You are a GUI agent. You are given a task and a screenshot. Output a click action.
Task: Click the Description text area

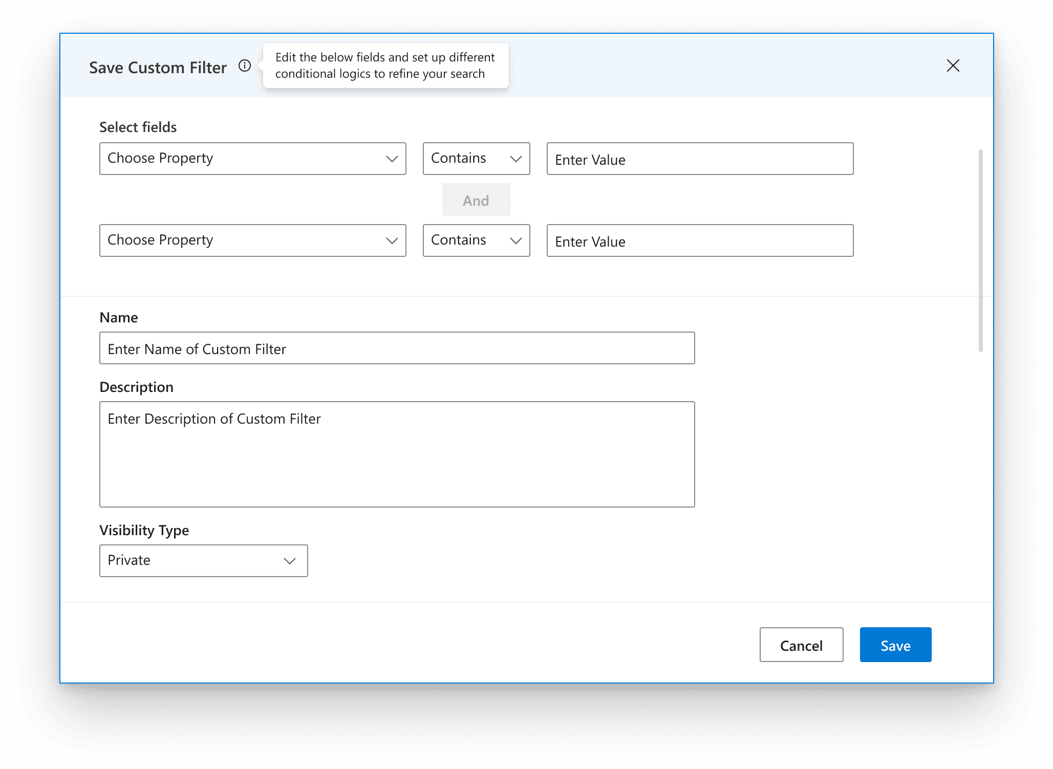397,454
